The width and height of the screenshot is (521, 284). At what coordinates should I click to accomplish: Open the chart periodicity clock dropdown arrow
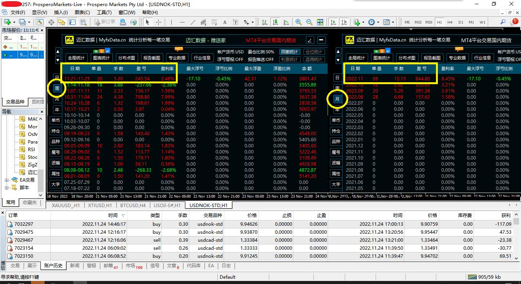[377, 22]
